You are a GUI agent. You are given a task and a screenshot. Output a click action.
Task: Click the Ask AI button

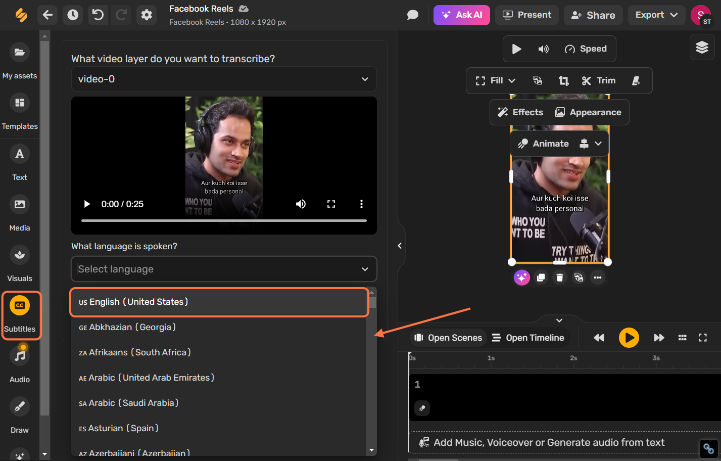[462, 15]
